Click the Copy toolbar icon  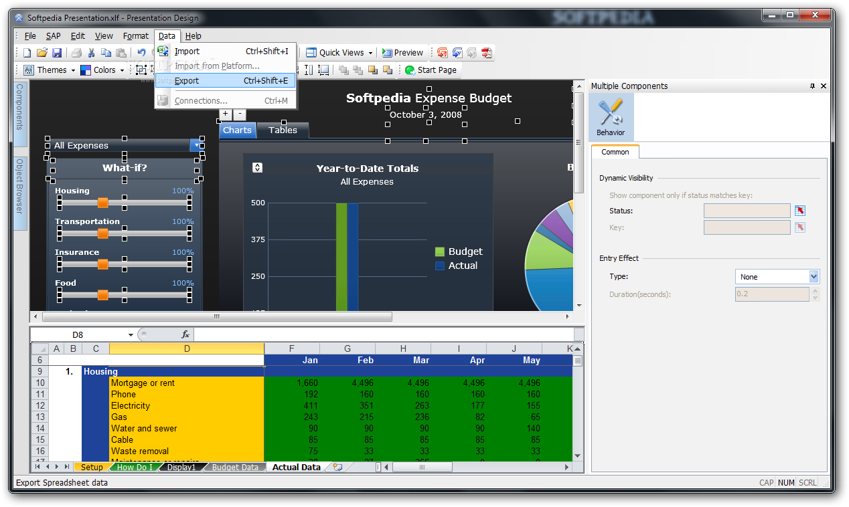tap(106, 53)
